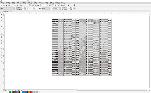Select the Color Eyedropper tool in the toolbox

pos(2,52)
